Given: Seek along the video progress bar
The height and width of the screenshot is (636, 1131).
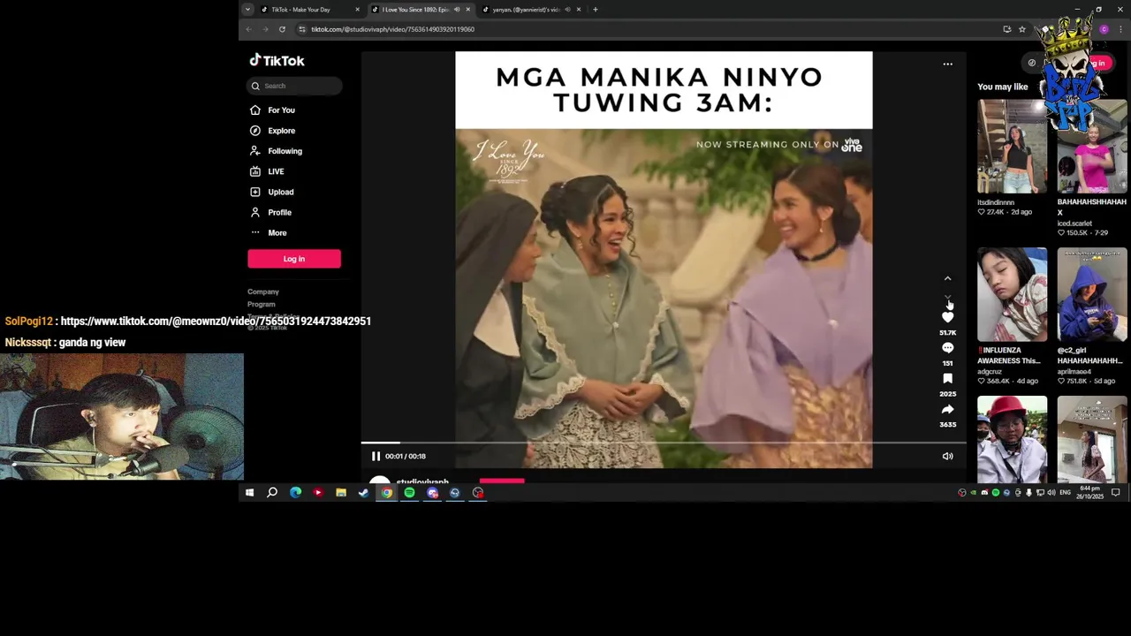Looking at the screenshot, I should [x=663, y=443].
